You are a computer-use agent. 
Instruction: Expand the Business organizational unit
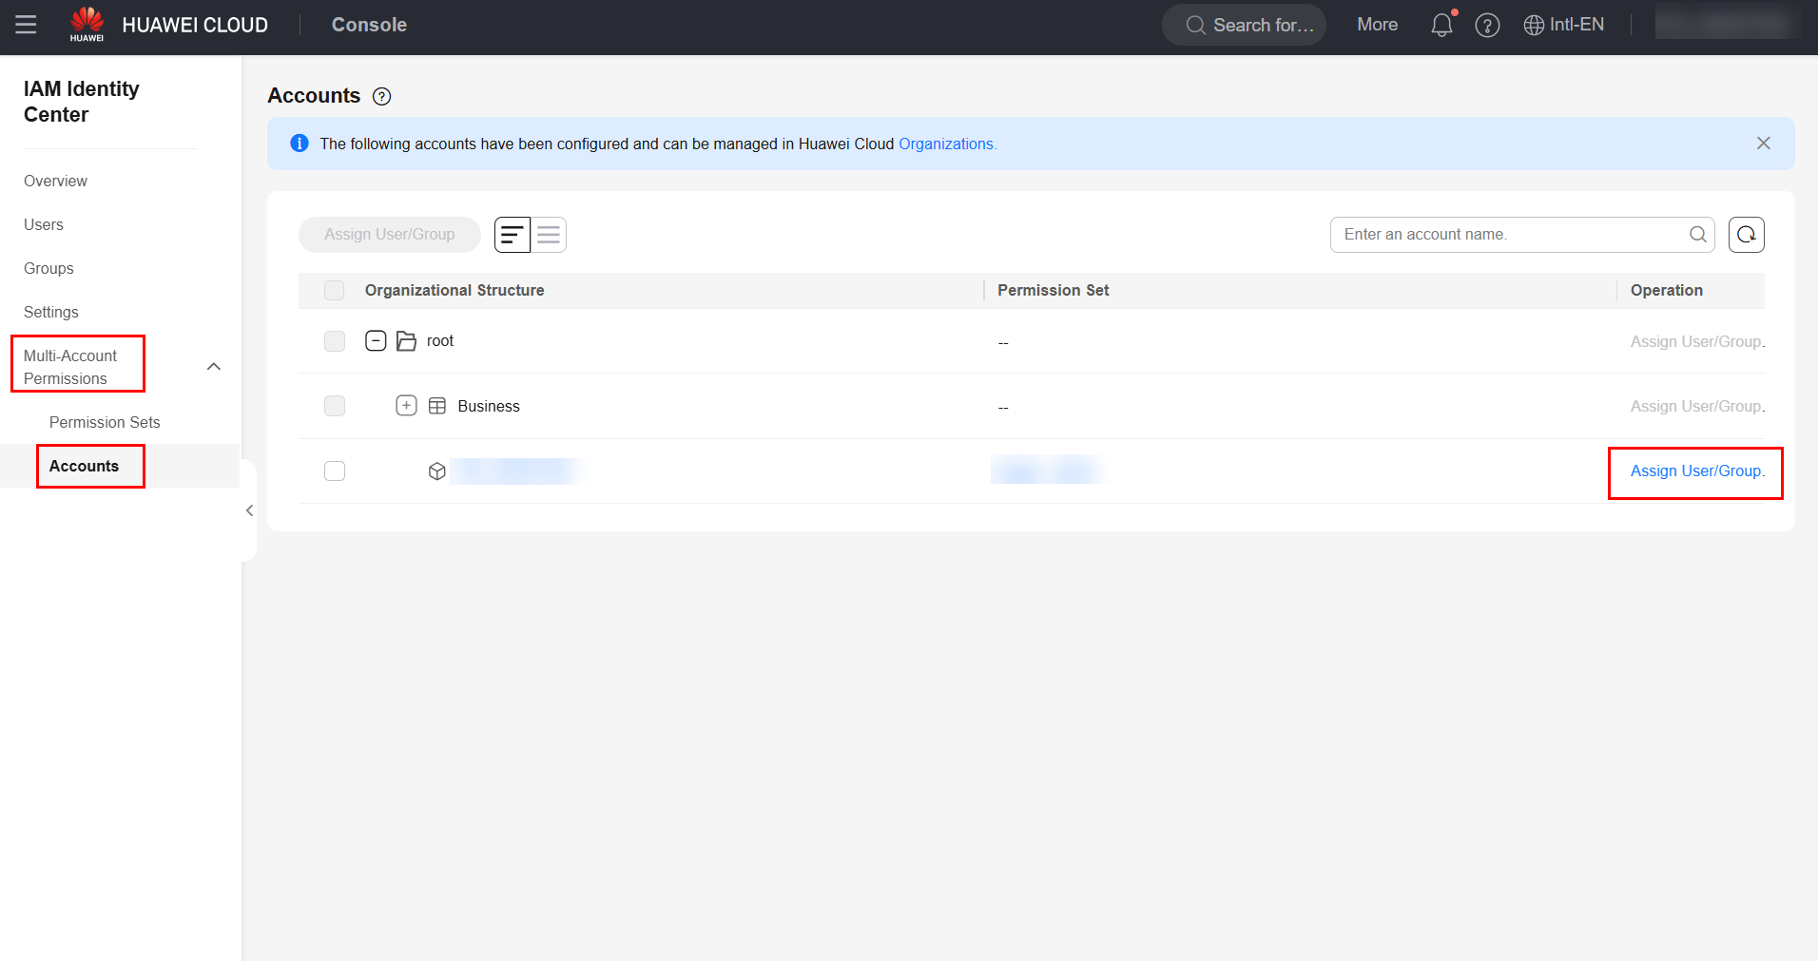[406, 406]
